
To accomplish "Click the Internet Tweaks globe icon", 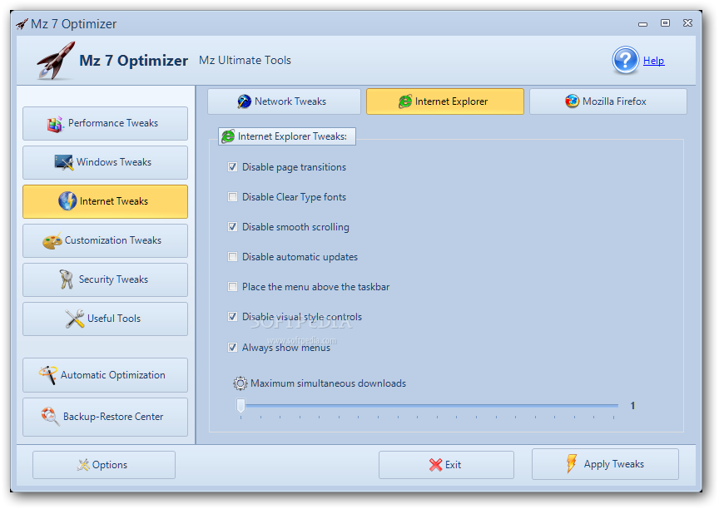I will point(67,201).
